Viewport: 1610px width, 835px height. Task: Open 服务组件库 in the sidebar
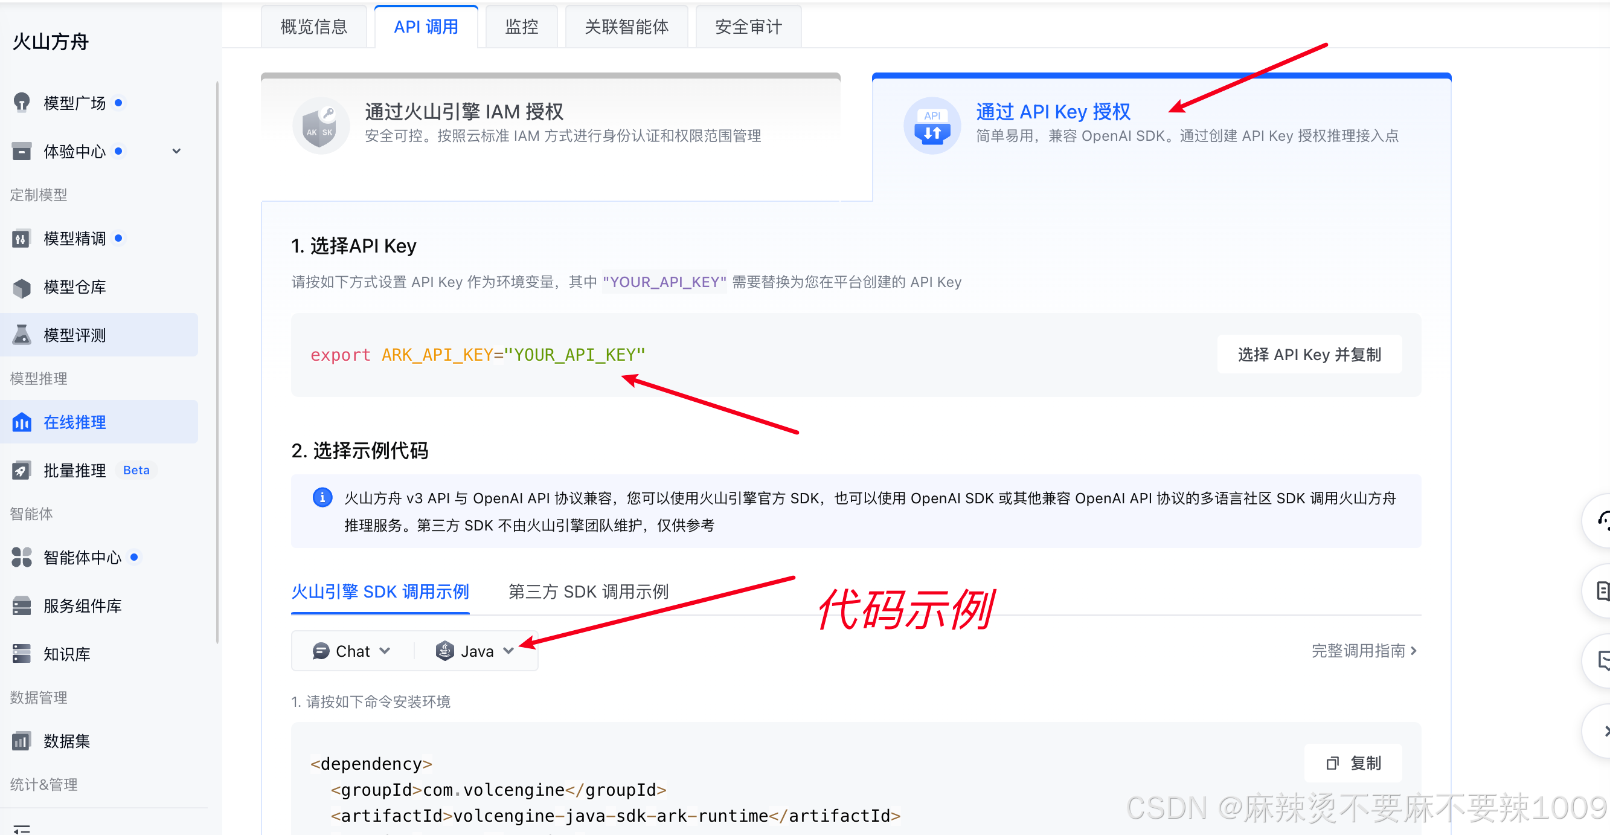point(82,606)
